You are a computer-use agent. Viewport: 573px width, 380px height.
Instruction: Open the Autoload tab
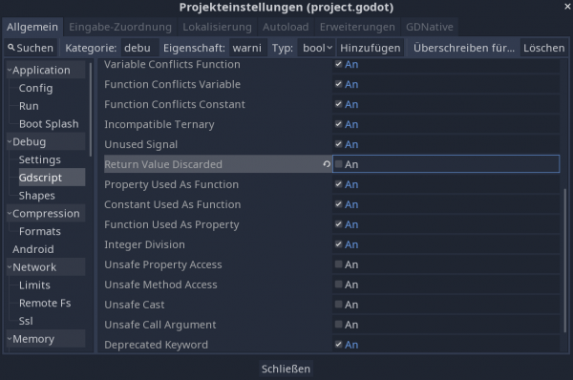[286, 27]
